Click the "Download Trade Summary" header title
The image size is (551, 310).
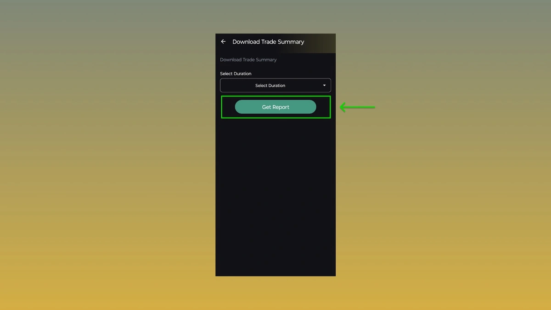click(268, 42)
